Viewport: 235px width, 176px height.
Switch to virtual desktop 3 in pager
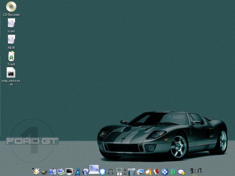(119, 174)
